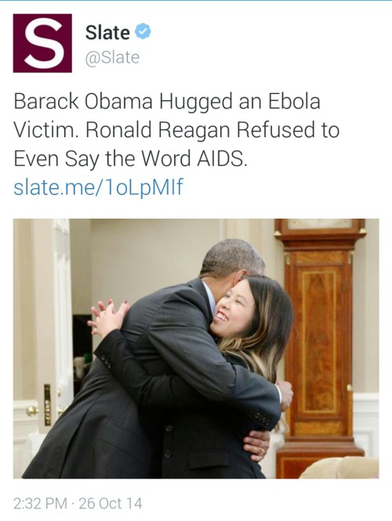Open the @Slate handle
Viewport: 392px width, 521px height.
coord(112,57)
